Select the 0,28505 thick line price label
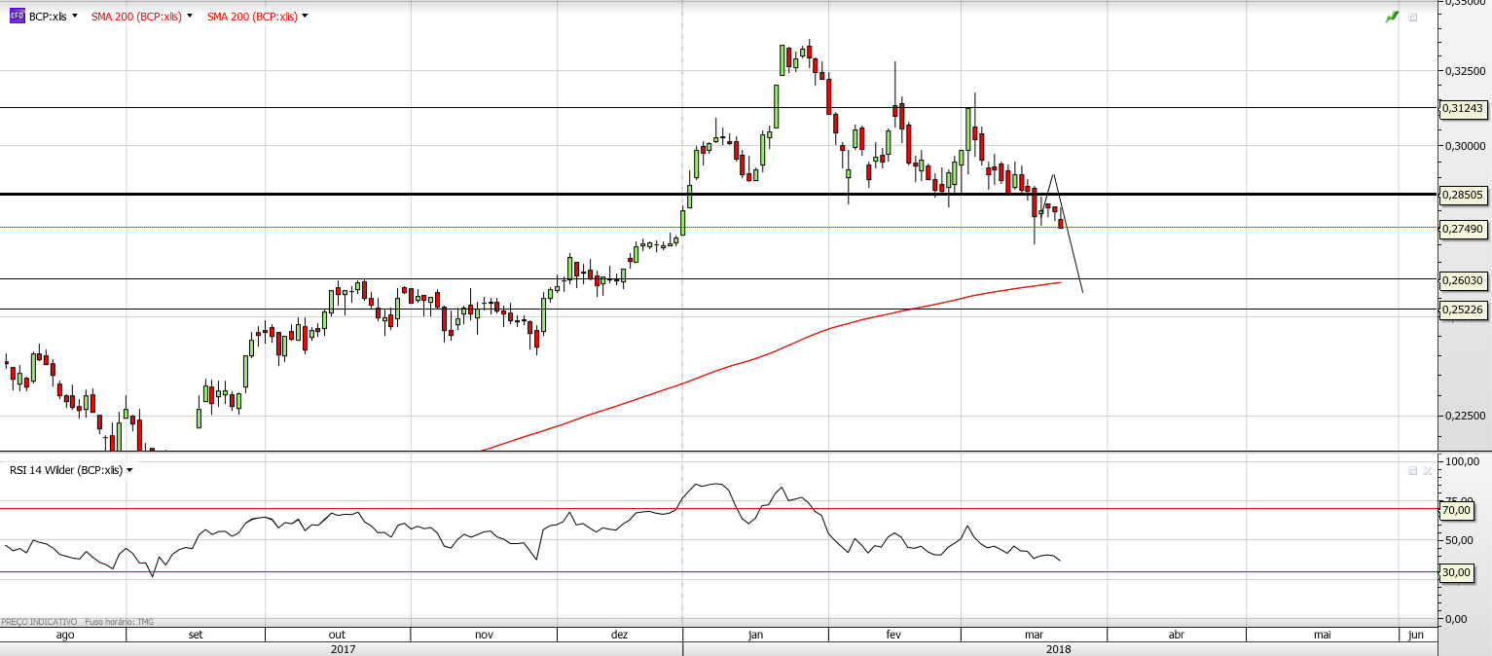The width and height of the screenshot is (1492, 656). (1463, 195)
